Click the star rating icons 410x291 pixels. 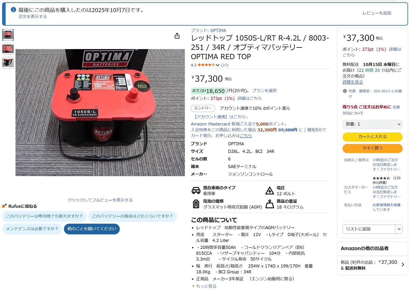click(206, 65)
